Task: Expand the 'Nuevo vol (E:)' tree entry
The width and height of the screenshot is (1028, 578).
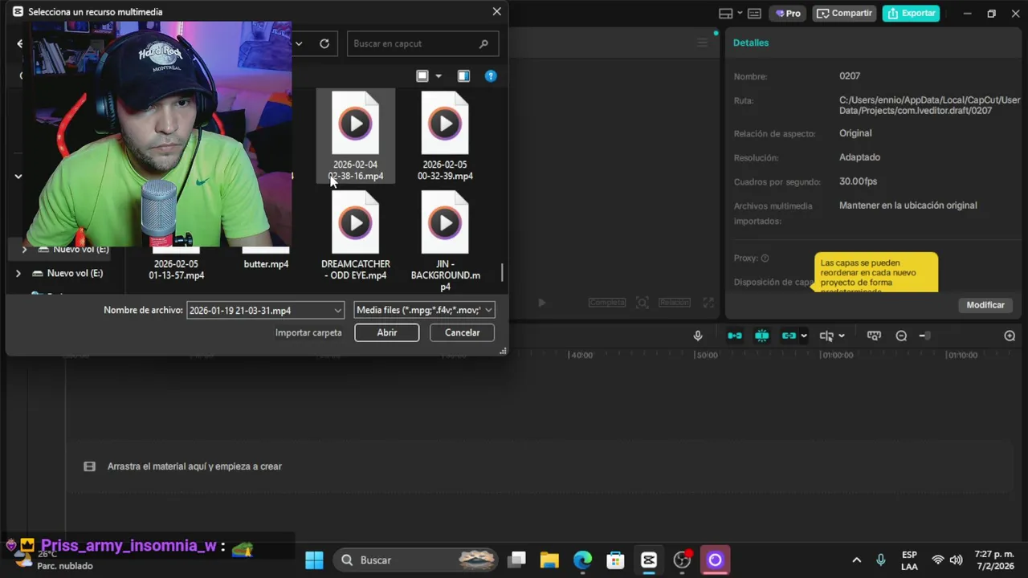Action: tap(18, 274)
